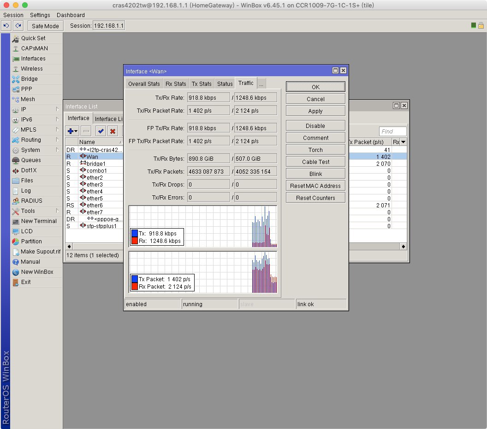Image resolution: width=487 pixels, height=429 pixels.
Task: Open the Session menu
Action: [x=13, y=15]
